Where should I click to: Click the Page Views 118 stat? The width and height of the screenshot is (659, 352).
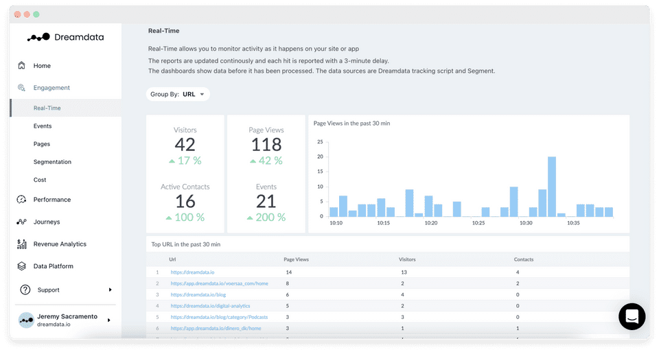[266, 145]
